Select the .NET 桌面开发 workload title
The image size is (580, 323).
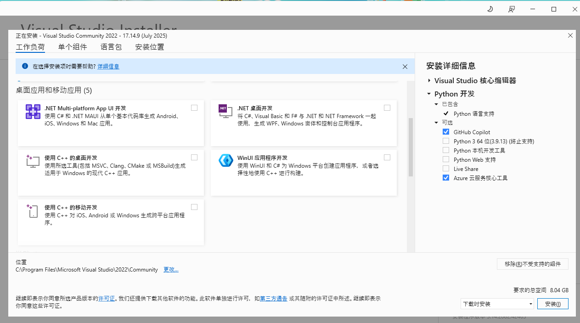tap(255, 108)
